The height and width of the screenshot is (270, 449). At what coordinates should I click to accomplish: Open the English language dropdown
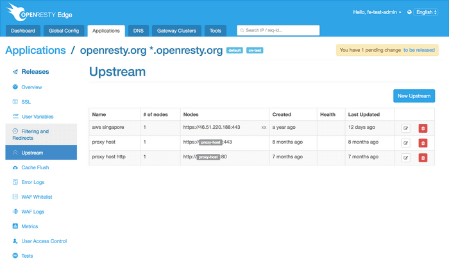click(x=426, y=12)
